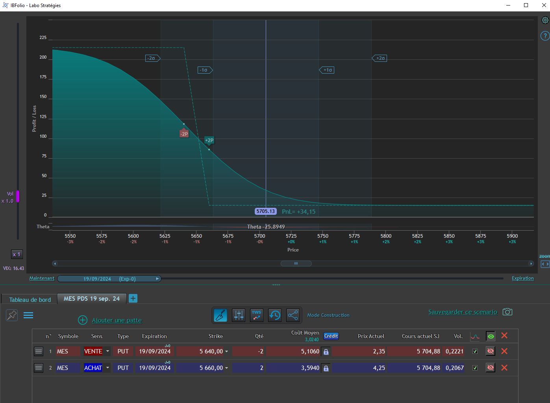Image resolution: width=550 pixels, height=403 pixels.
Task: Switch to Tableau de bord tab
Action: [x=30, y=299]
